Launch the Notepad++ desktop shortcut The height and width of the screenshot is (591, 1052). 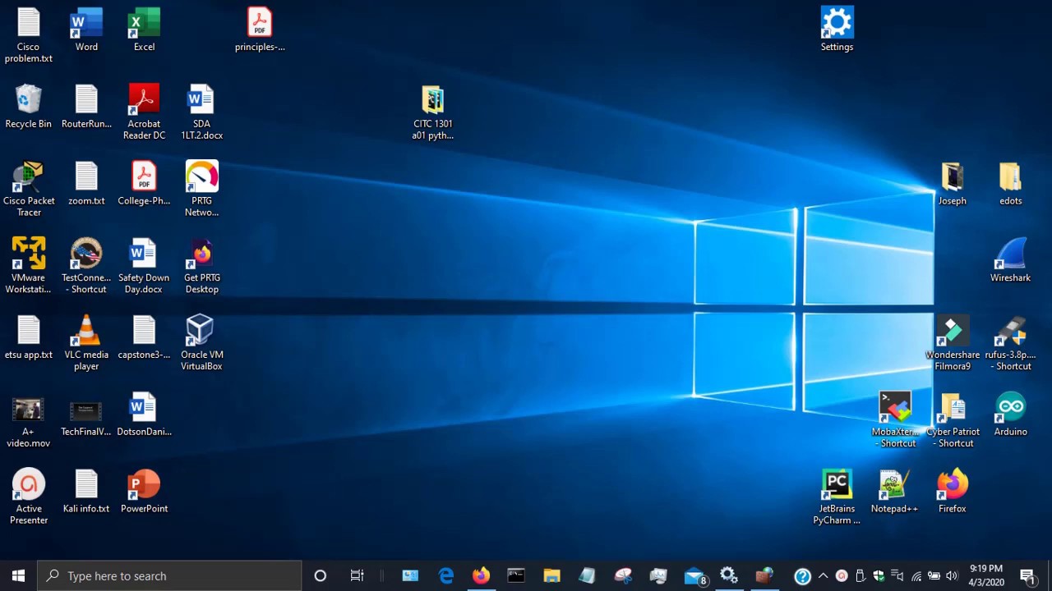pos(894,492)
